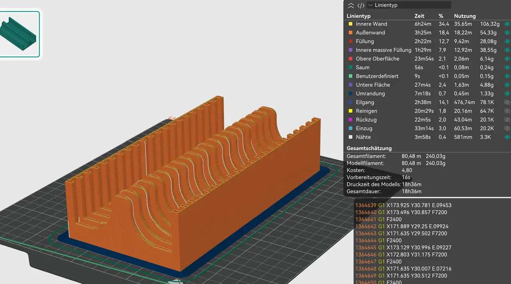
Task: Click the Eilgang color swatch
Action: (350, 102)
